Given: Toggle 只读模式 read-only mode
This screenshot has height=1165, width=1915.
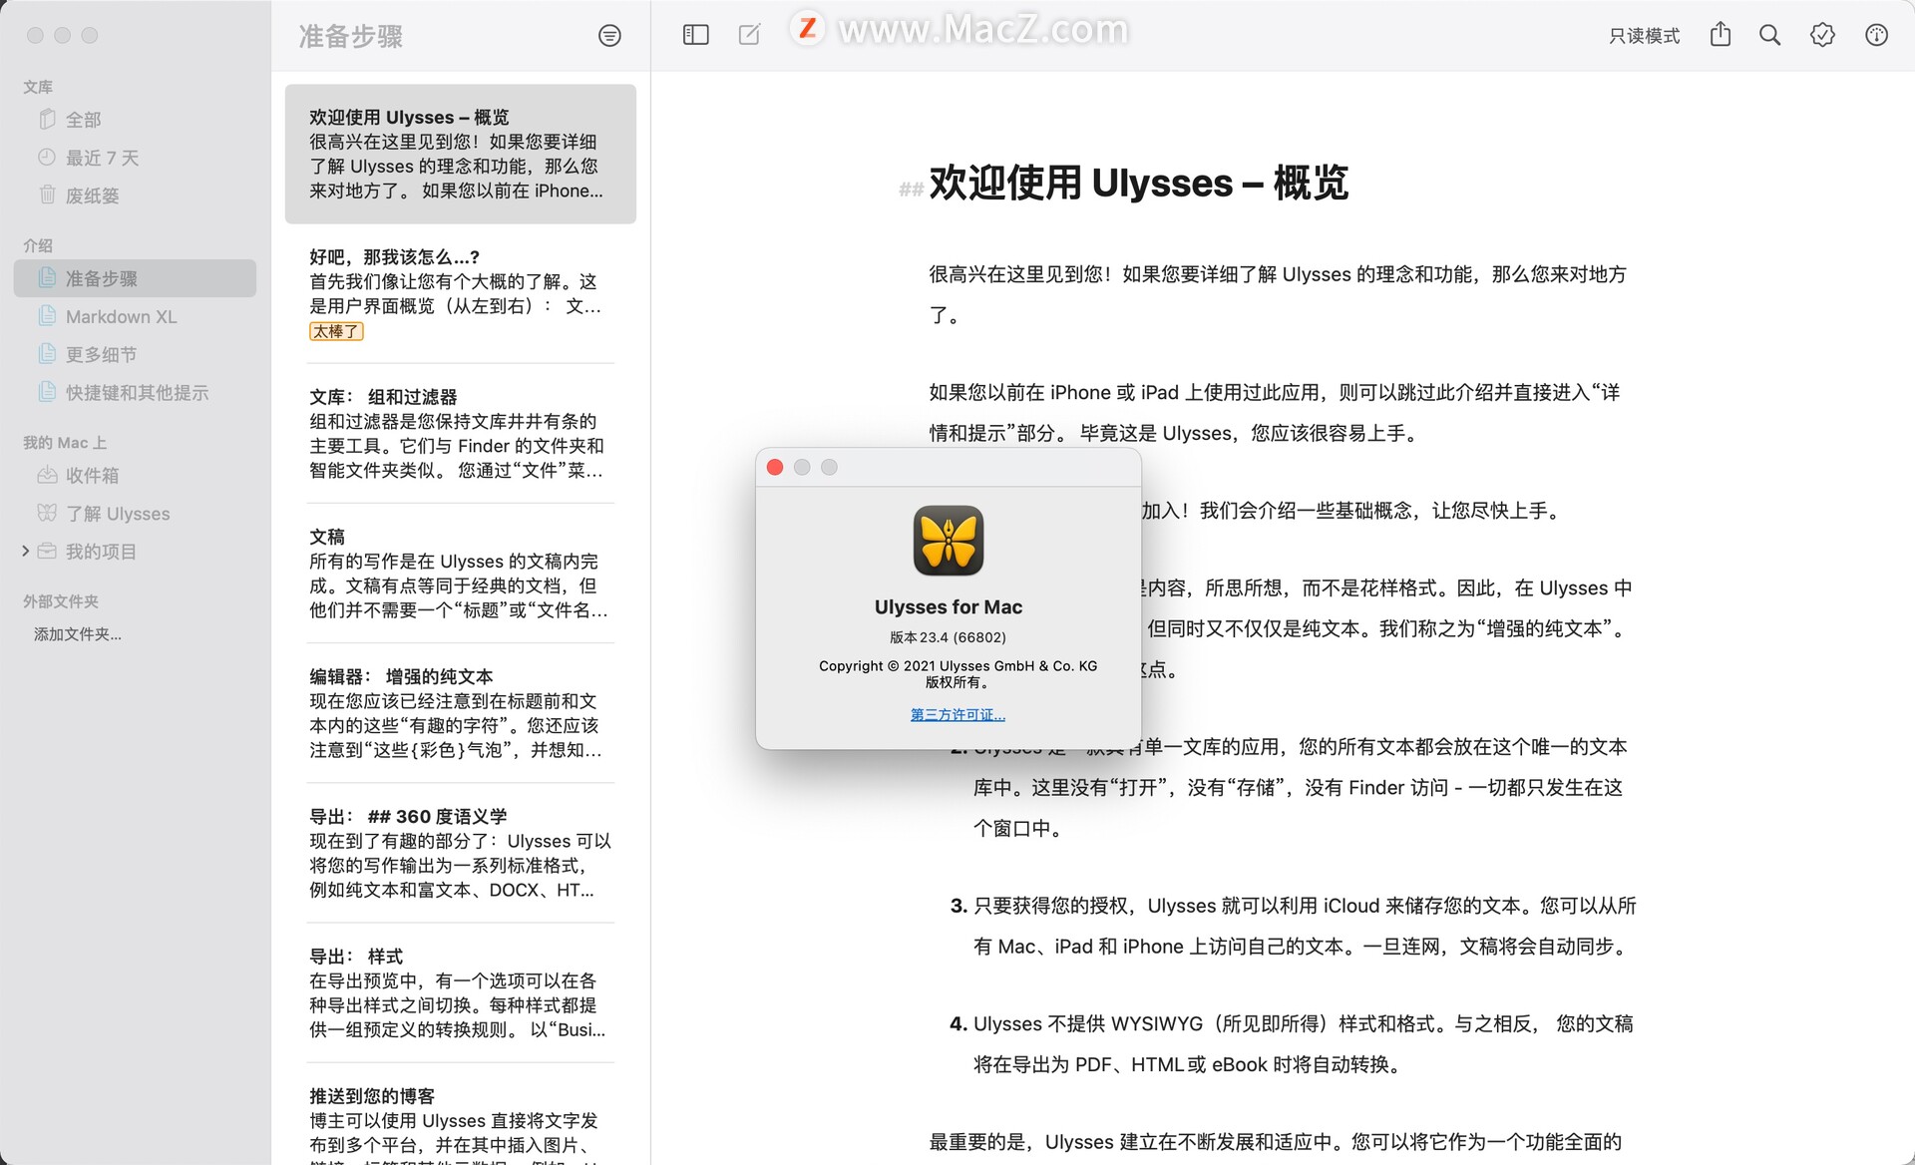Looking at the screenshot, I should click(x=1644, y=36).
